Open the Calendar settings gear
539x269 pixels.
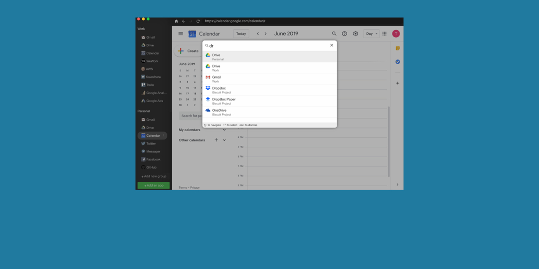pos(356,34)
